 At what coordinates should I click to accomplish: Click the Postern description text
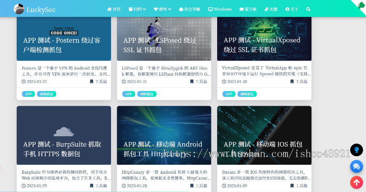[x=66, y=71]
